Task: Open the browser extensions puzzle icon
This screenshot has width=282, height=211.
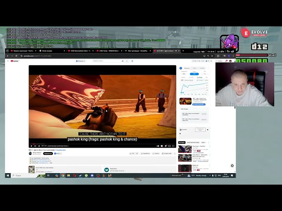Action: tap(218, 56)
